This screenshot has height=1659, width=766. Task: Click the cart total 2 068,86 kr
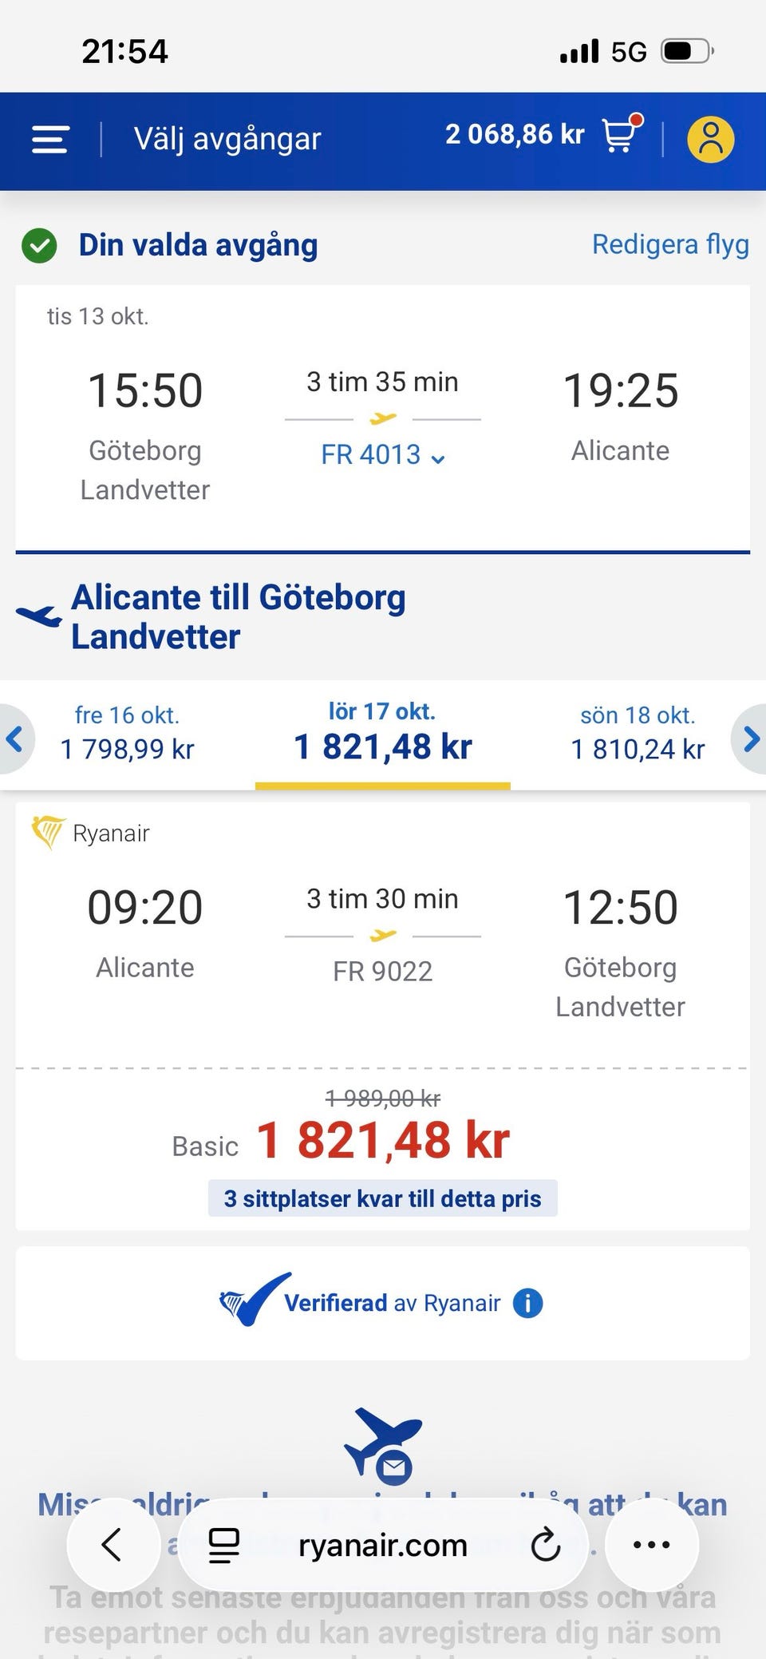click(x=515, y=134)
